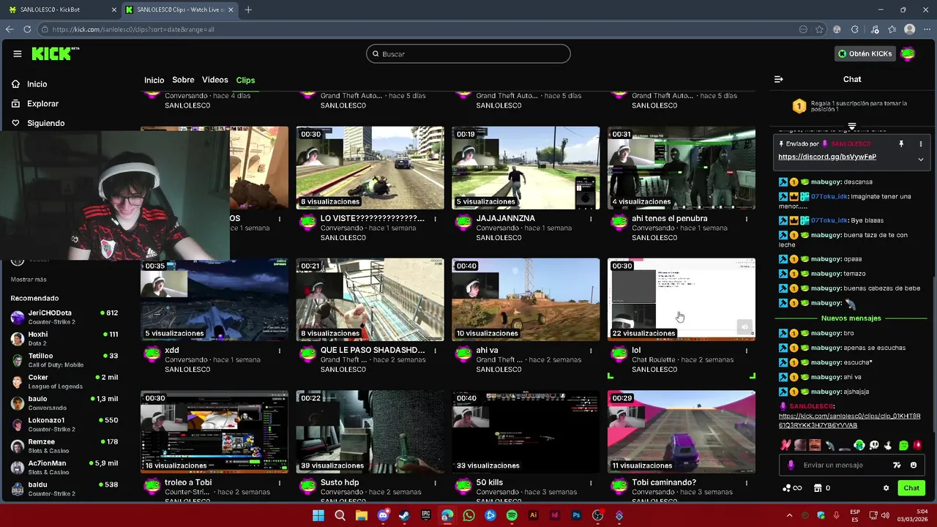
Task: Click the Obtén KICKs button
Action: [865, 53]
